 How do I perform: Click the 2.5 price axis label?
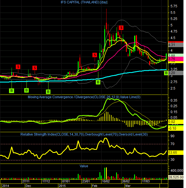pos(173,88)
